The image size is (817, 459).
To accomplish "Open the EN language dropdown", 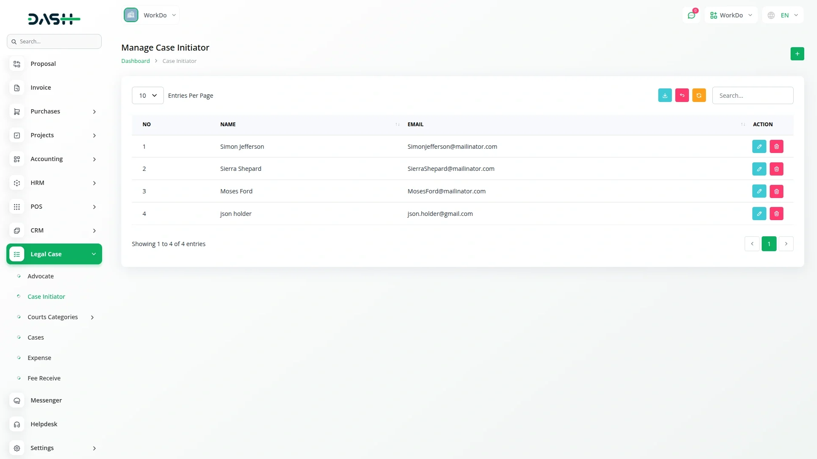I will click(783, 15).
